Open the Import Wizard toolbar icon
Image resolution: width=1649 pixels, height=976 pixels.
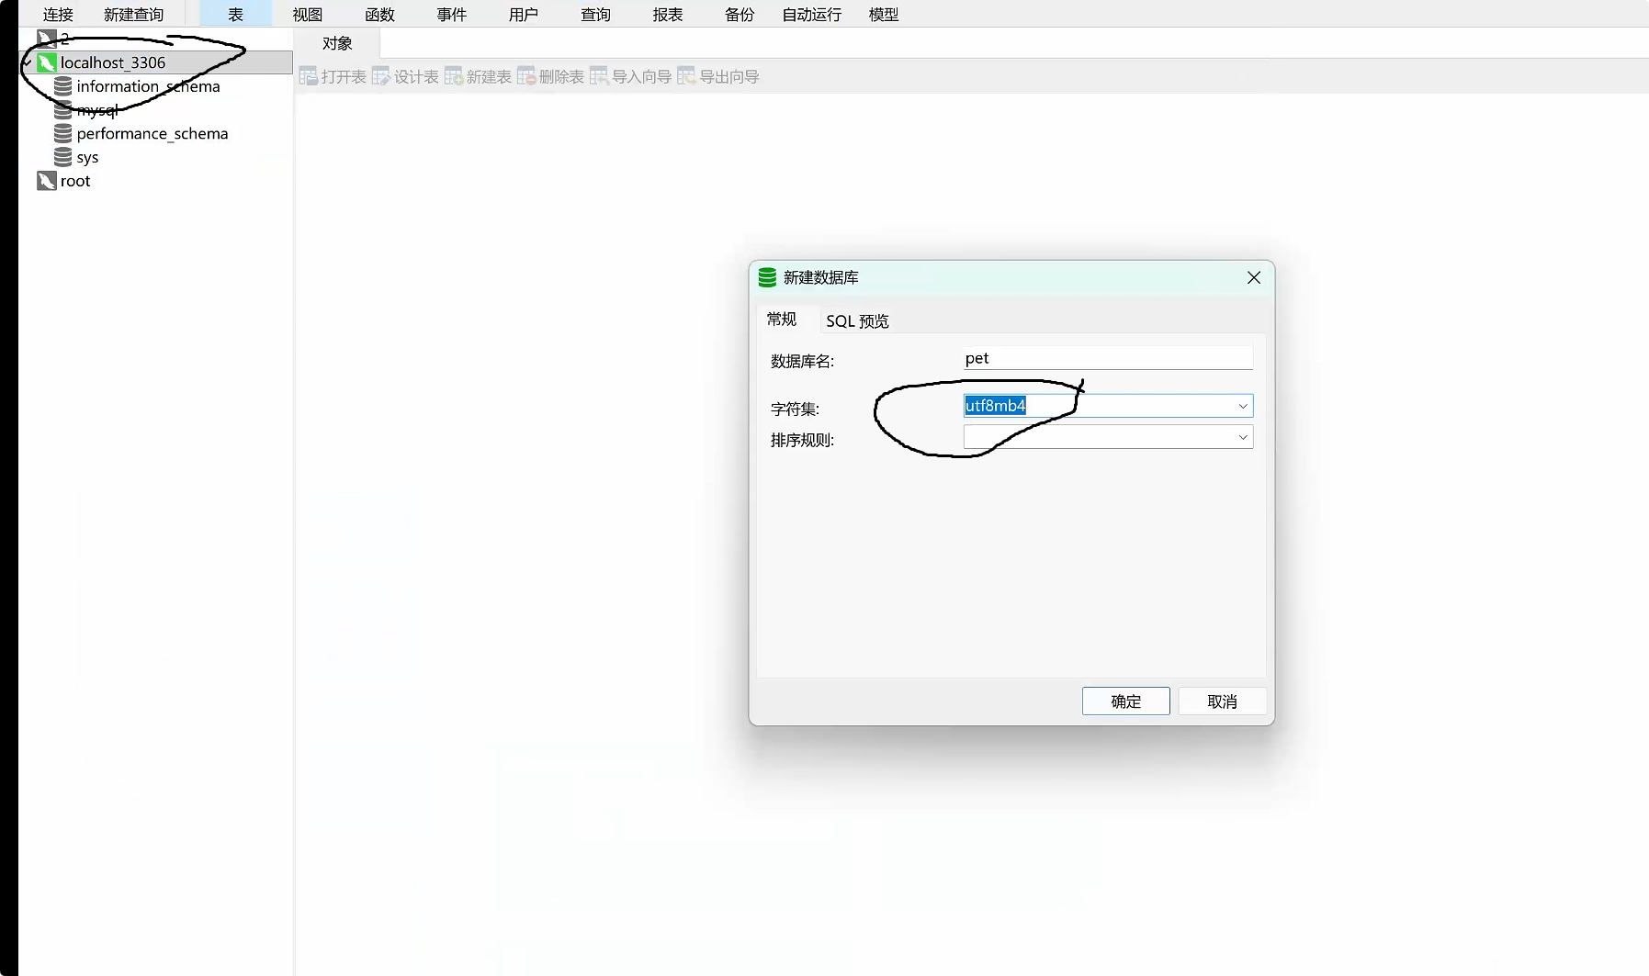(599, 76)
